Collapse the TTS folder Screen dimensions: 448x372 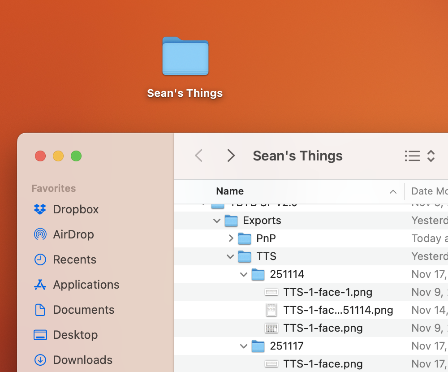[230, 256]
